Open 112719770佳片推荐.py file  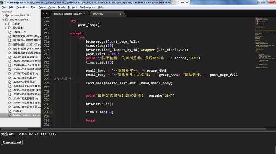click(25, 74)
